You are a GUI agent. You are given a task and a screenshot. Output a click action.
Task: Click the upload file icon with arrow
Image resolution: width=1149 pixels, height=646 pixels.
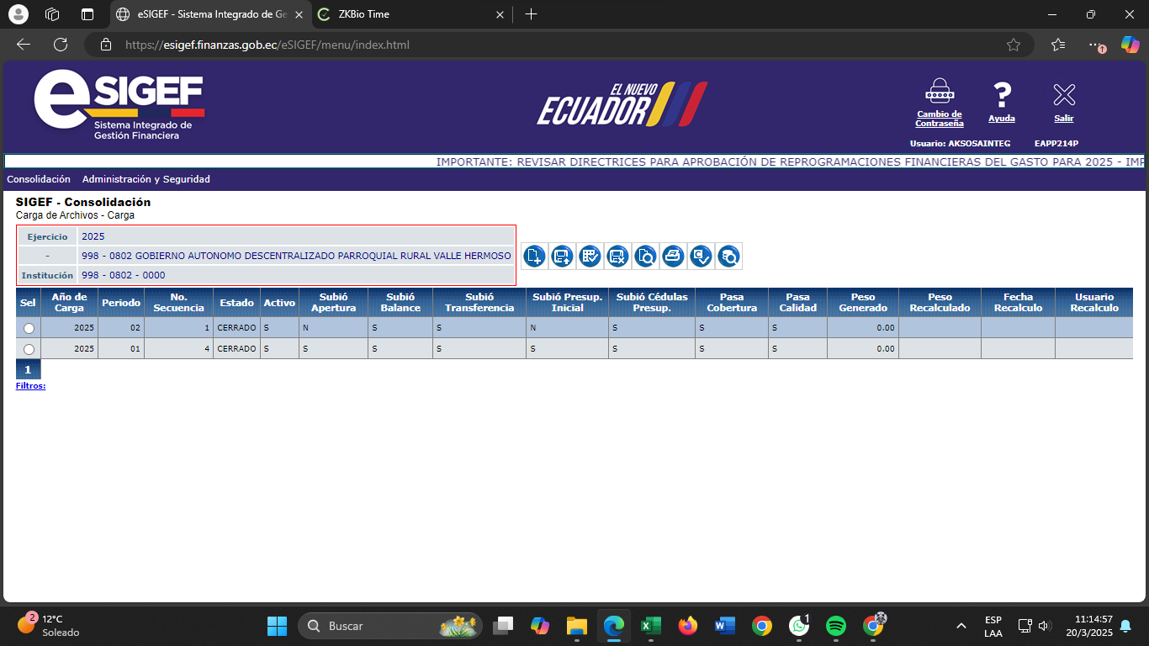pos(563,257)
